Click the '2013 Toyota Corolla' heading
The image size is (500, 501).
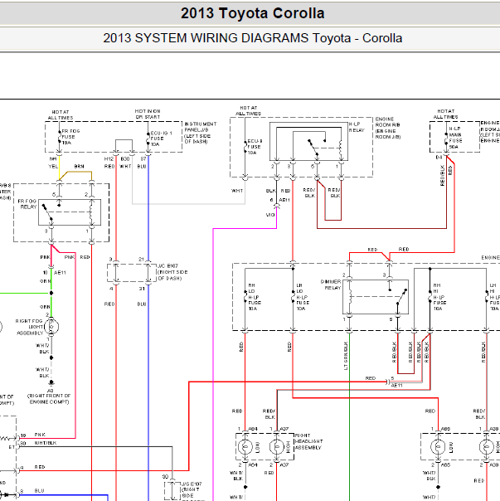point(252,13)
